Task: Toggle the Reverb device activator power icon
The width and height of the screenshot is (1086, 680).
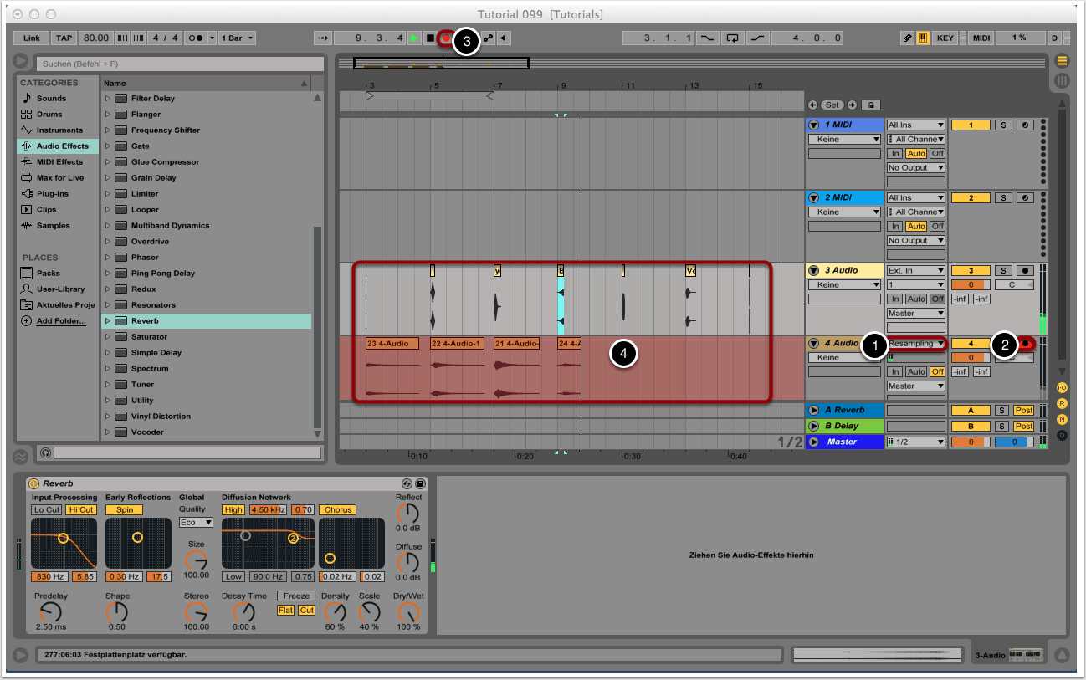Action: tap(34, 483)
